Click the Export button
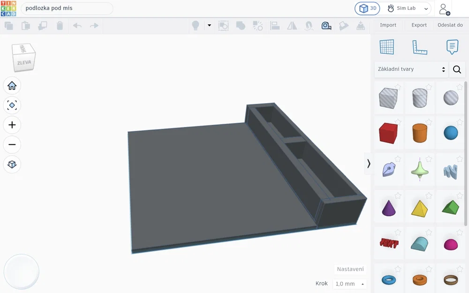The height and width of the screenshot is (293, 469). click(419, 25)
